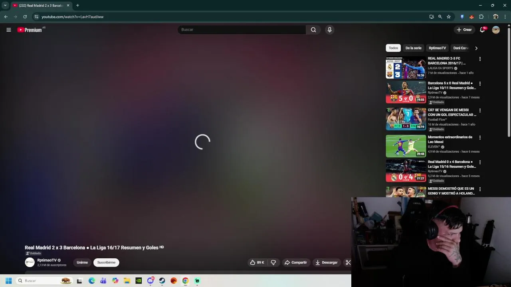Click the Windows taskbar Buscar box
The image size is (511, 287).
[44, 281]
